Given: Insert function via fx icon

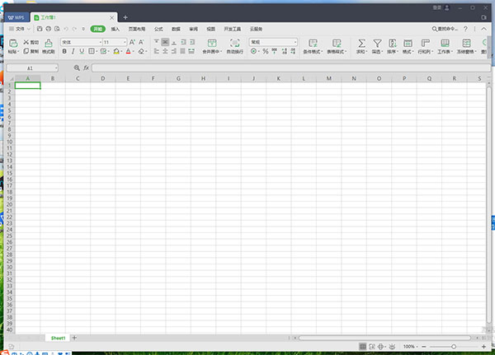Looking at the screenshot, I should (86, 68).
